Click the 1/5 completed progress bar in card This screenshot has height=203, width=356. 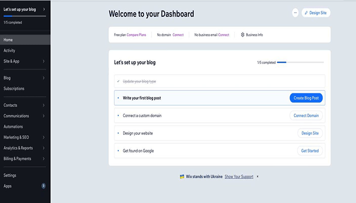(301, 62)
